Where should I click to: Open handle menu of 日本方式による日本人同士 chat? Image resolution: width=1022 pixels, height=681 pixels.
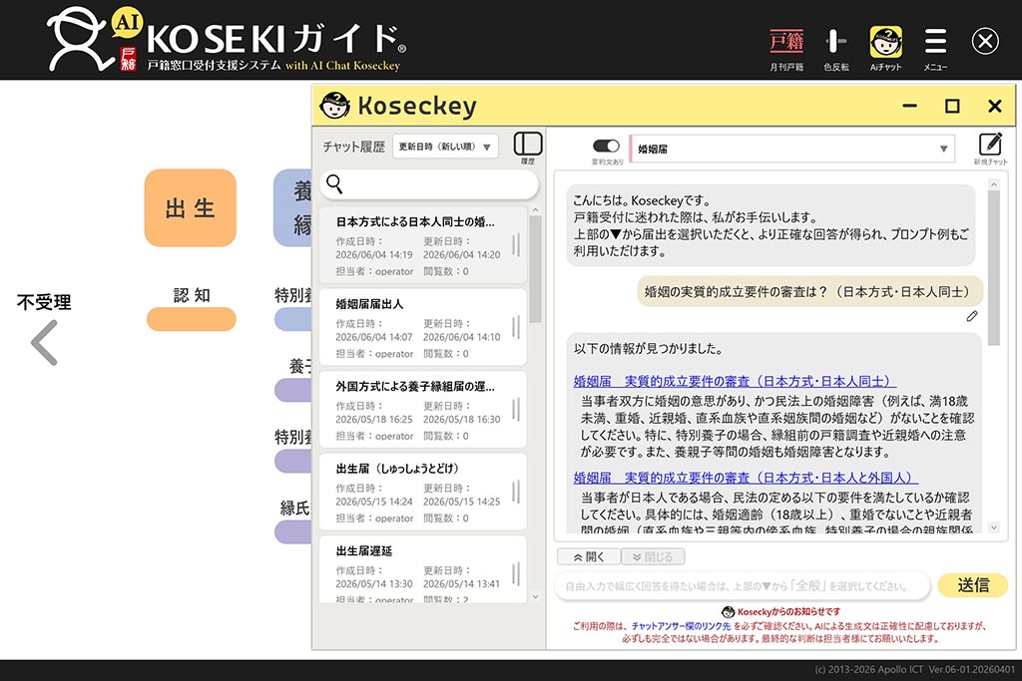[x=516, y=245]
